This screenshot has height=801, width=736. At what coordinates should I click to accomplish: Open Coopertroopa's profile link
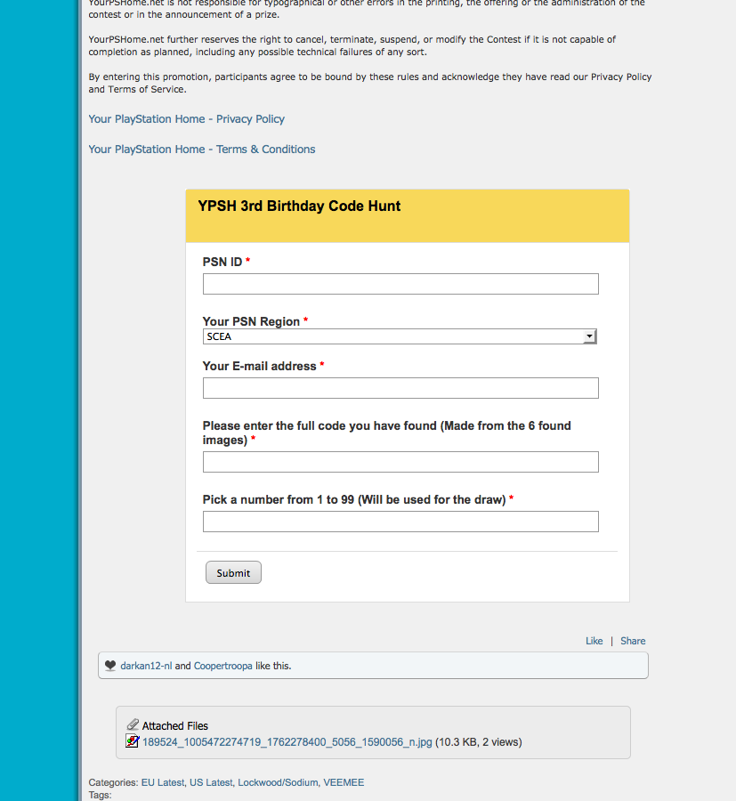coord(222,666)
